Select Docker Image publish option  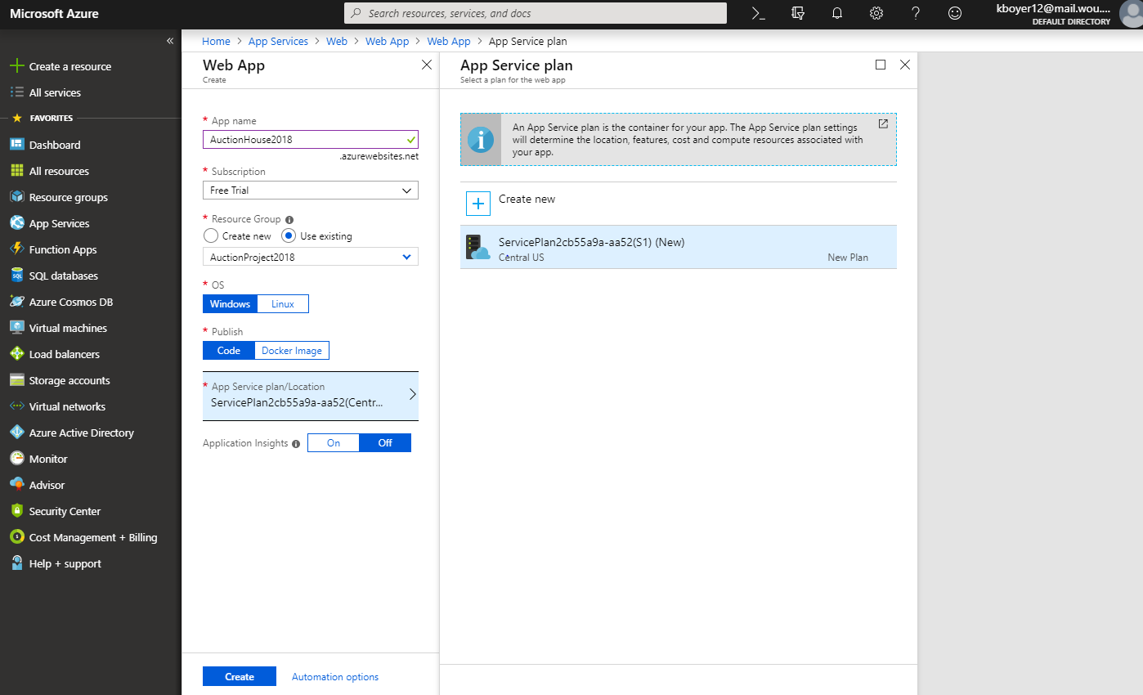(292, 350)
